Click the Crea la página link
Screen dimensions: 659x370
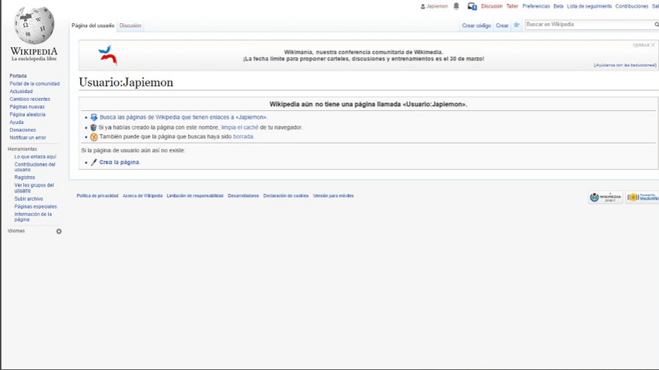[x=119, y=162]
